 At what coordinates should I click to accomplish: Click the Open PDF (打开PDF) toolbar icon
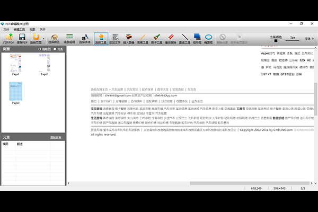(8, 39)
